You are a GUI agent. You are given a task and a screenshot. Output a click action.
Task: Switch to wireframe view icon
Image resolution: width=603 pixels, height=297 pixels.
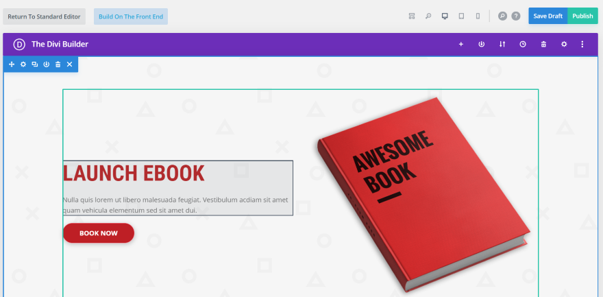tap(412, 16)
